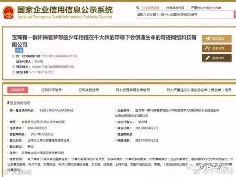
Task: Select credit code 91610302MA6XA30U61 in header card
Action: (x=60, y=56)
